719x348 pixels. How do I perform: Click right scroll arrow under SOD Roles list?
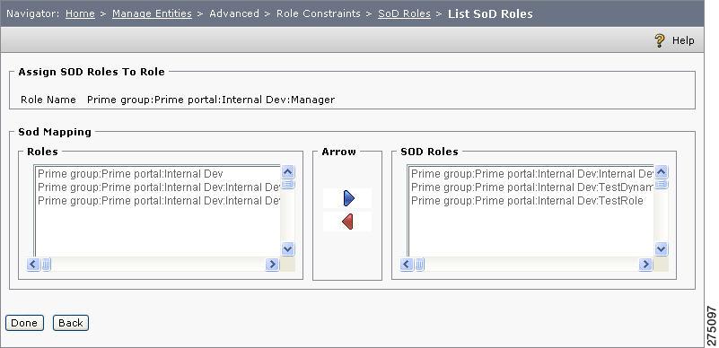pyautogui.click(x=645, y=265)
